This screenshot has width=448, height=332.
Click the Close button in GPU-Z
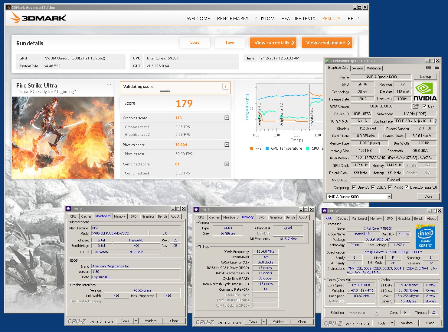click(428, 196)
